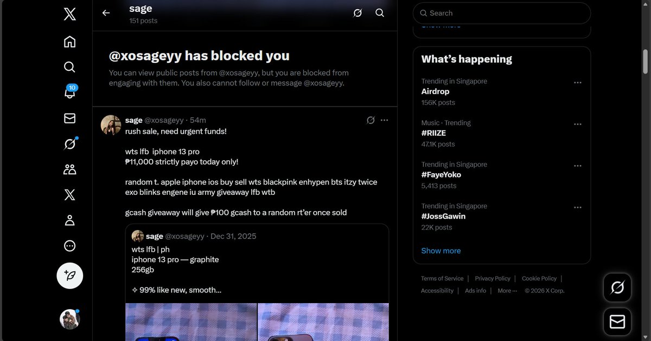Open Privacy Policy link
This screenshot has height=341, width=651.
coord(493,278)
